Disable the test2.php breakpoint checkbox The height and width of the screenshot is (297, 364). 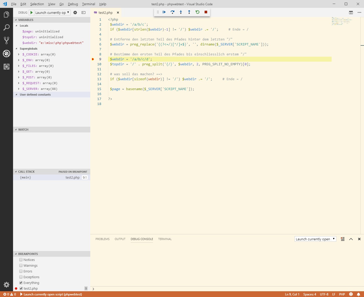pos(21,289)
